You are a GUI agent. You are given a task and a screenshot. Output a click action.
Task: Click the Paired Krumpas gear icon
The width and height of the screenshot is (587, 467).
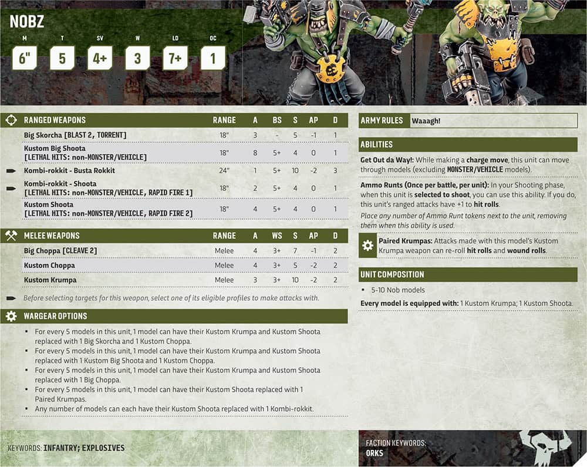367,246
